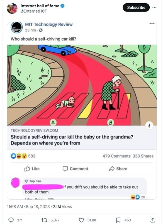Open the tweet's three-dot more menu

pyautogui.click(x=154, y=8)
